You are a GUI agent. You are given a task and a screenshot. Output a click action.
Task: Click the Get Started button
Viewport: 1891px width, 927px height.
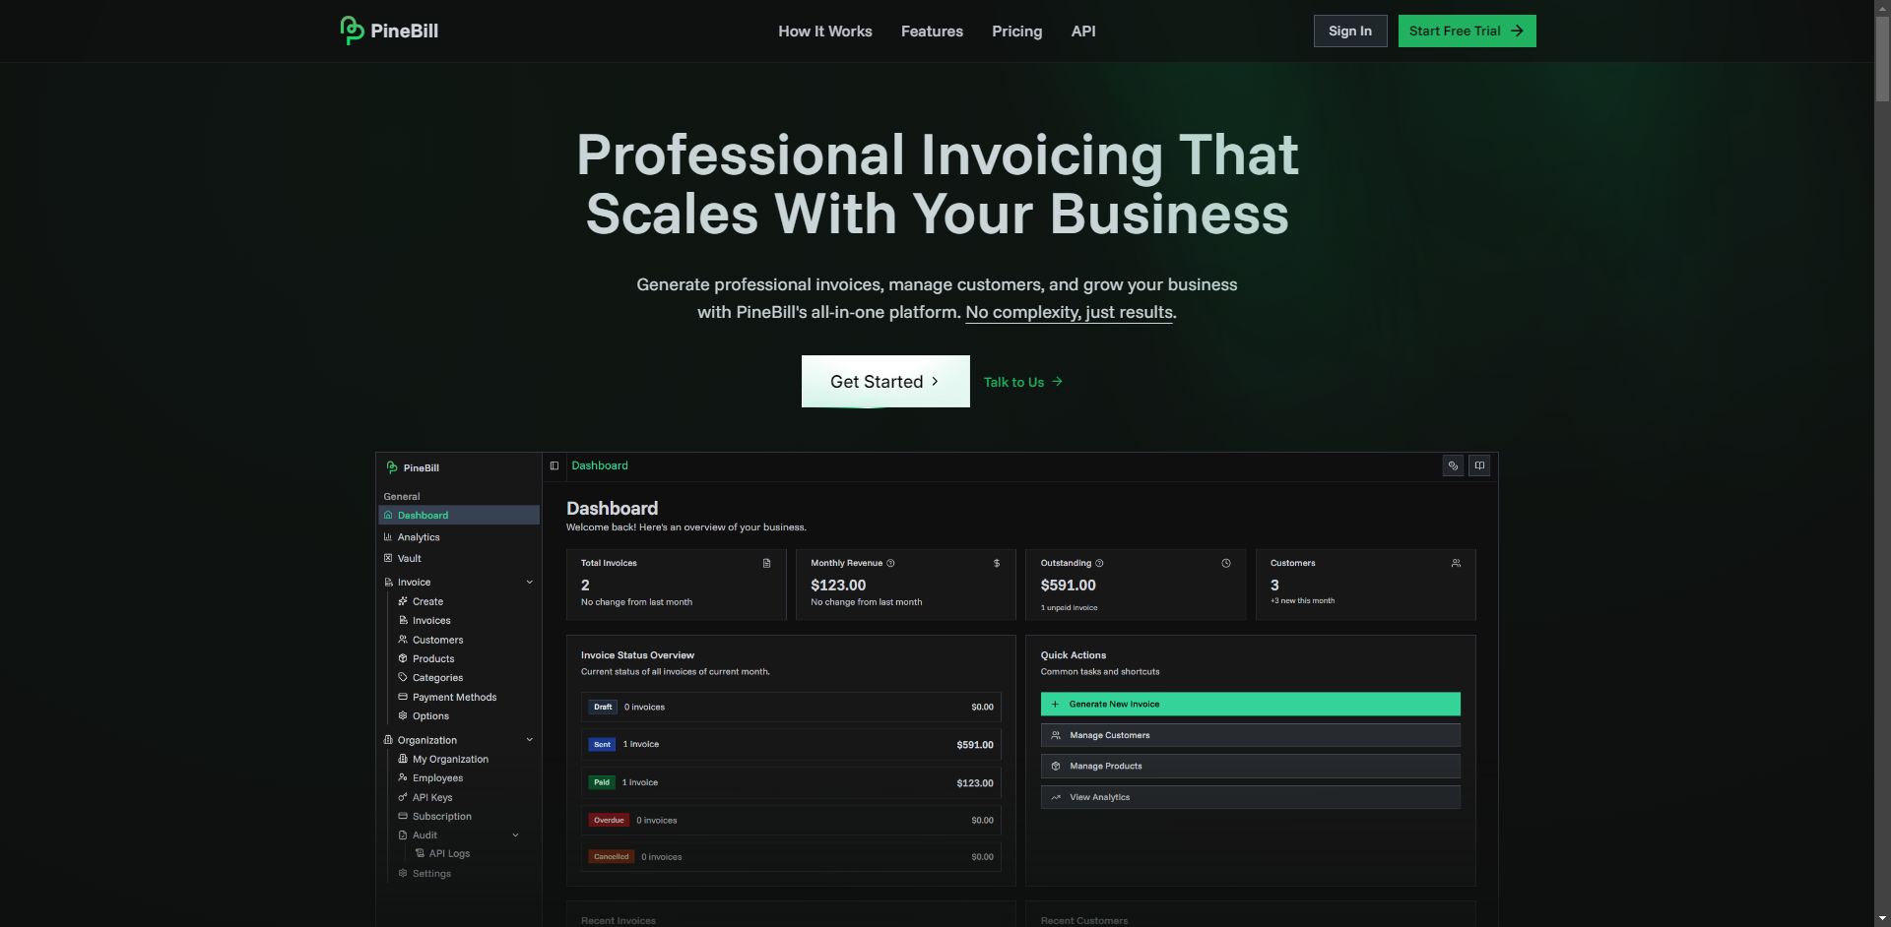coord(884,382)
